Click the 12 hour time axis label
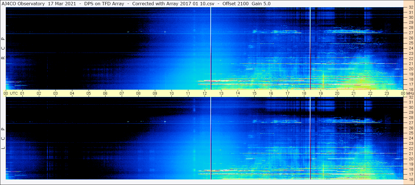The image size is (415, 185). 205,93
